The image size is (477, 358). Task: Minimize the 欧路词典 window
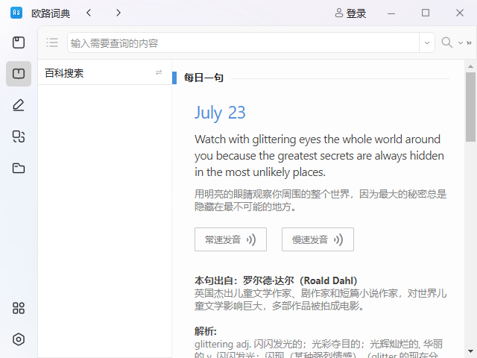click(391, 13)
